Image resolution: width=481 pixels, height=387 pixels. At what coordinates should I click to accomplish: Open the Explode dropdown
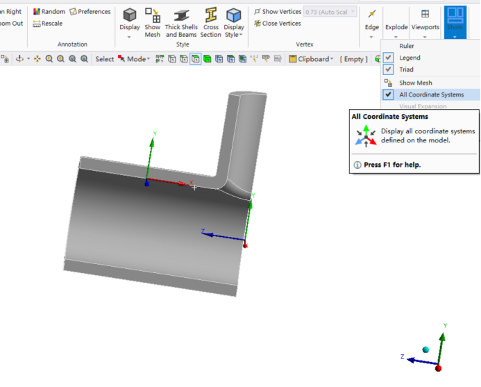396,22
